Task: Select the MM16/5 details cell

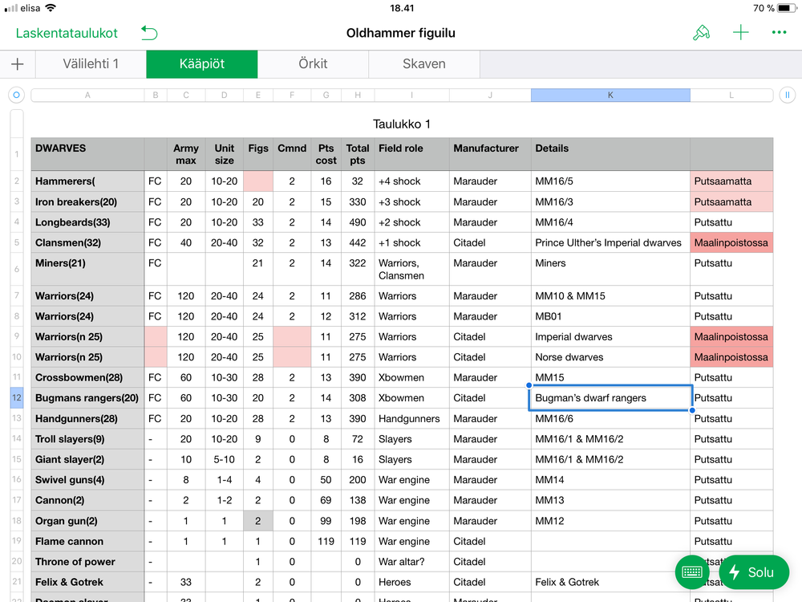Action: point(610,181)
